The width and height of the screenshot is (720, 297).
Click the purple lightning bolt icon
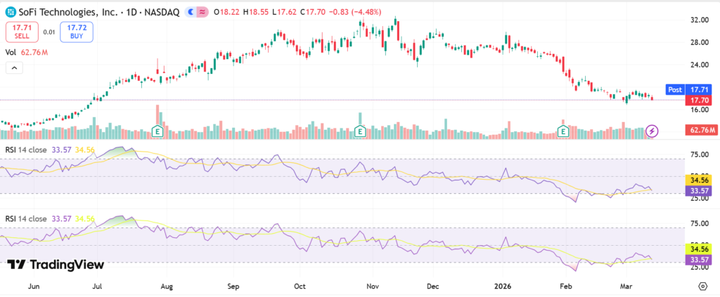pyautogui.click(x=652, y=131)
